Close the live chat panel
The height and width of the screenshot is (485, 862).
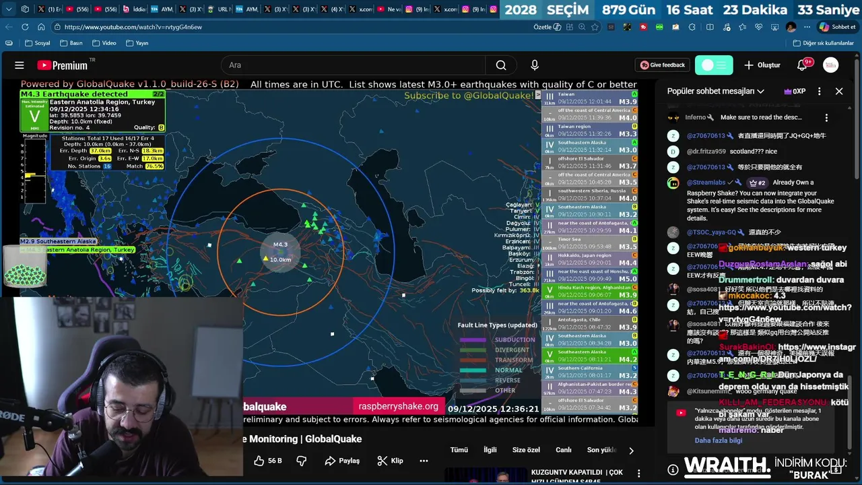click(x=839, y=91)
